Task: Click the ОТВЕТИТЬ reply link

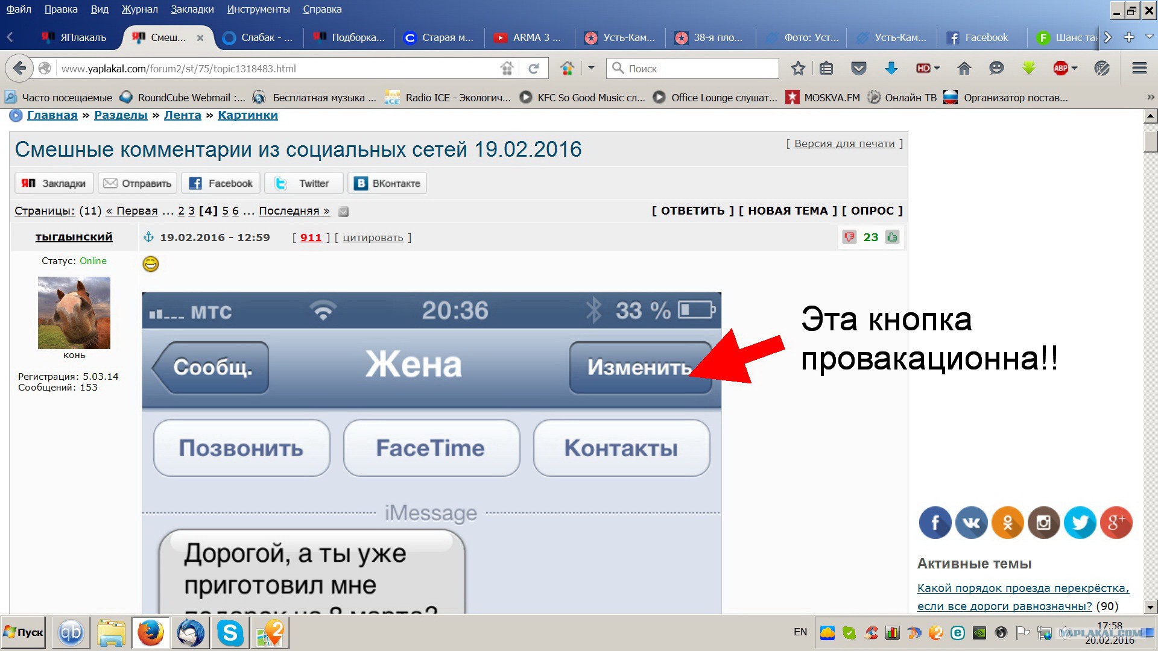Action: tap(693, 210)
